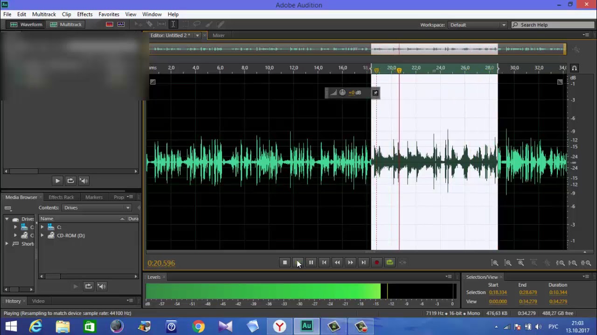Move playhead to next marker
597x335 pixels.
[x=363, y=262]
